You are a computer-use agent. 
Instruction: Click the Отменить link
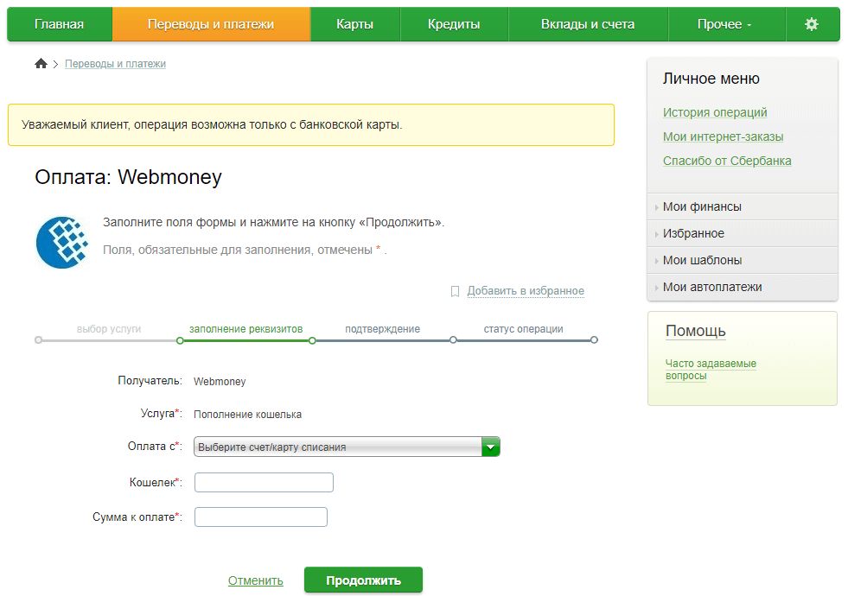[x=255, y=580]
